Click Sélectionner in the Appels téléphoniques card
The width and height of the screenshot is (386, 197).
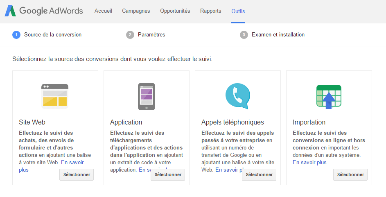pos(259,174)
